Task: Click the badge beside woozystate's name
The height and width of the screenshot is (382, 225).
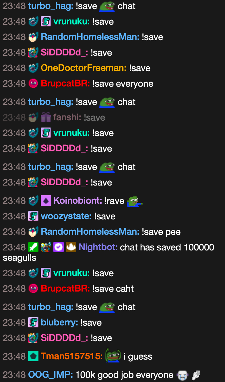Action: [33, 216]
